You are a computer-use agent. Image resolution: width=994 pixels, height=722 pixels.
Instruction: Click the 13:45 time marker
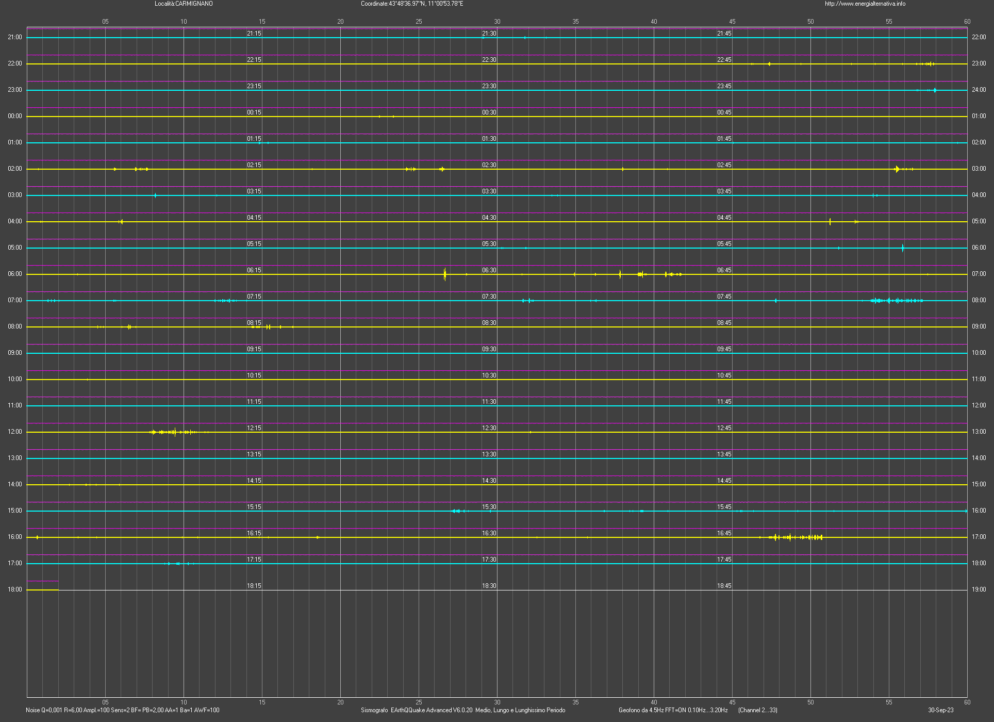point(724,454)
